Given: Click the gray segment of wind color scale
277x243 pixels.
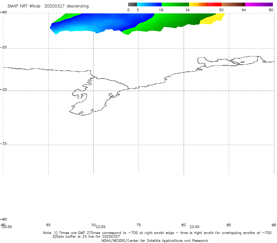Looking at the screenshot, I should point(132,4).
